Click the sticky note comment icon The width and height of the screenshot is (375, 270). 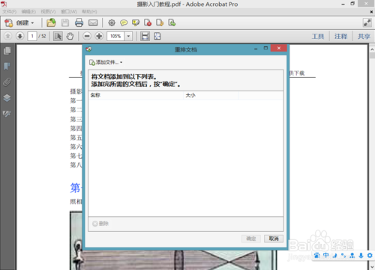coord(124,23)
